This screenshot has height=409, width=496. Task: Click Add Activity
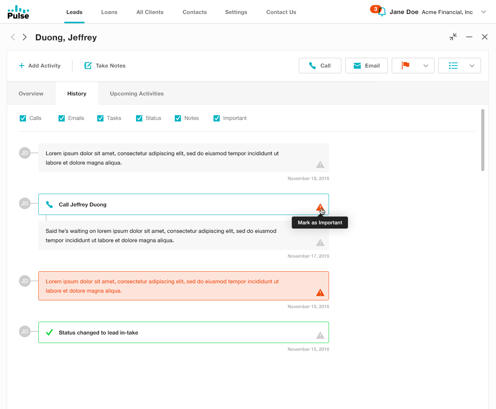40,66
